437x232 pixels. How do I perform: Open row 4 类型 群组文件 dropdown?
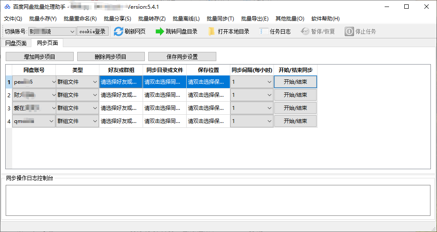pos(78,121)
